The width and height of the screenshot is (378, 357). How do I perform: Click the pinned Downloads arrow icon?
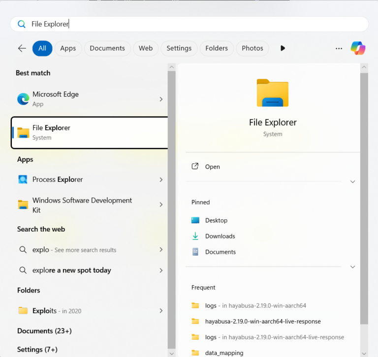[x=195, y=236]
